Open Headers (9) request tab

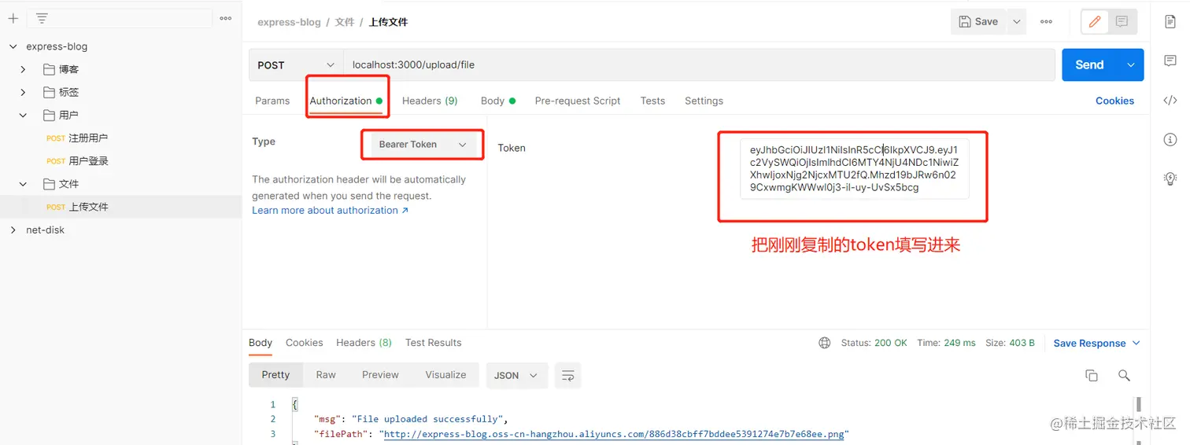[x=430, y=101]
